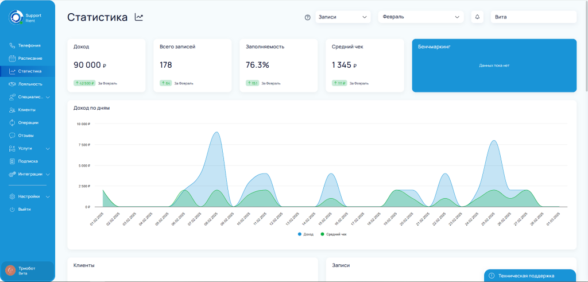Viewport: 588px width, 282px height.
Task: Toggle the Доход series in chart legend
Action: [307, 234]
